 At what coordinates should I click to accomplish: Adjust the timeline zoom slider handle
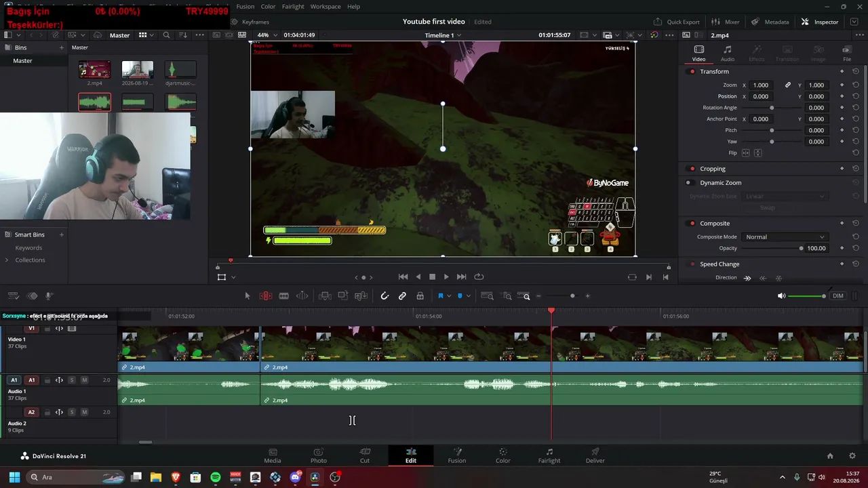coord(572,296)
